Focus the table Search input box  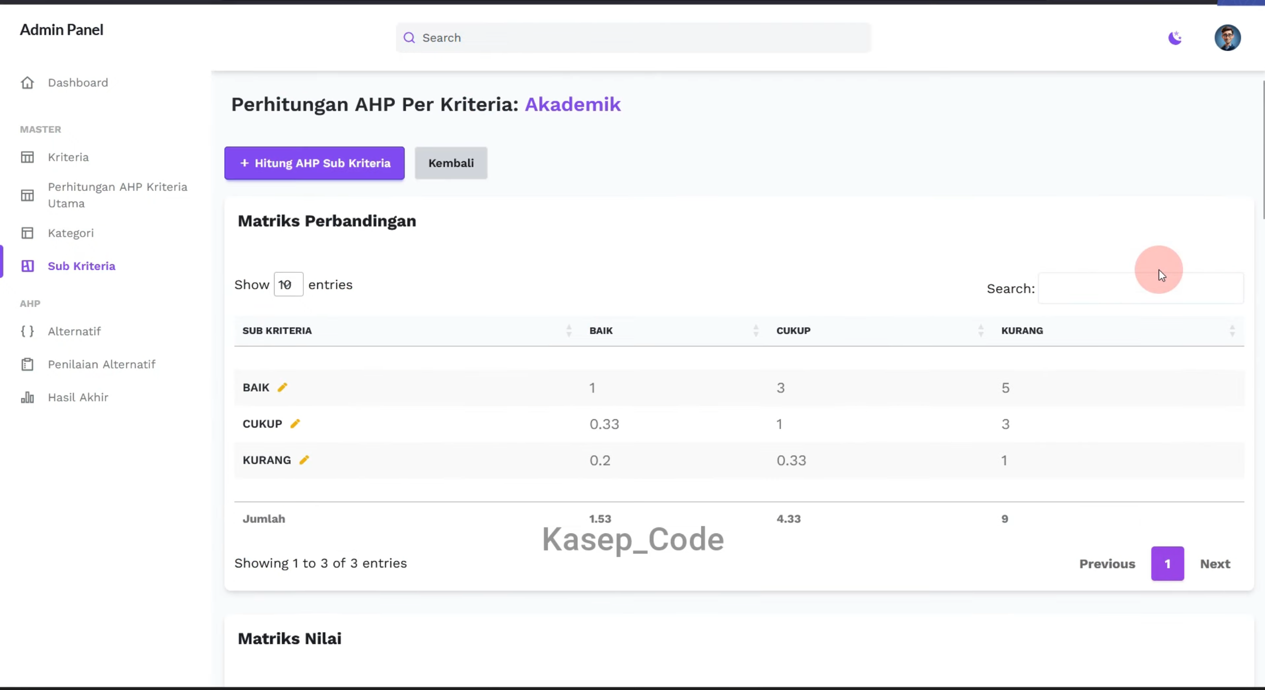tap(1141, 288)
